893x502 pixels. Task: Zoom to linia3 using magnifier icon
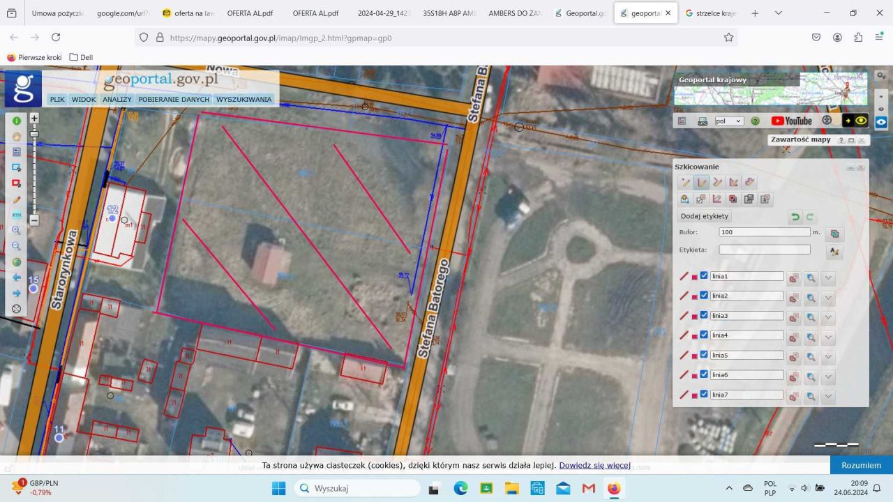[811, 318]
